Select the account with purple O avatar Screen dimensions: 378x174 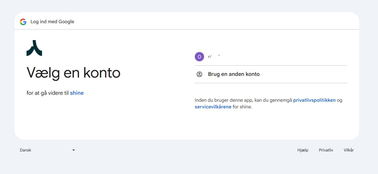coord(271,57)
